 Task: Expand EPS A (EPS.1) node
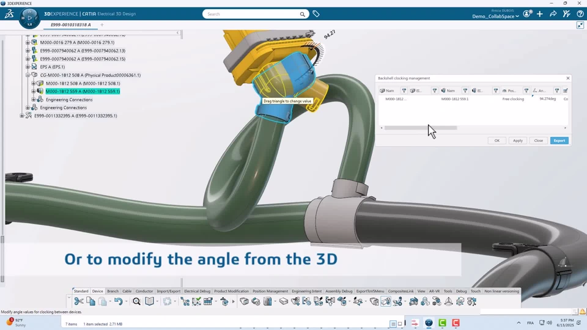pos(28,67)
